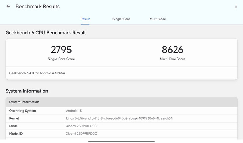Open the Multi-Core tab
This screenshot has height=143, width=243.
[x=158, y=19]
